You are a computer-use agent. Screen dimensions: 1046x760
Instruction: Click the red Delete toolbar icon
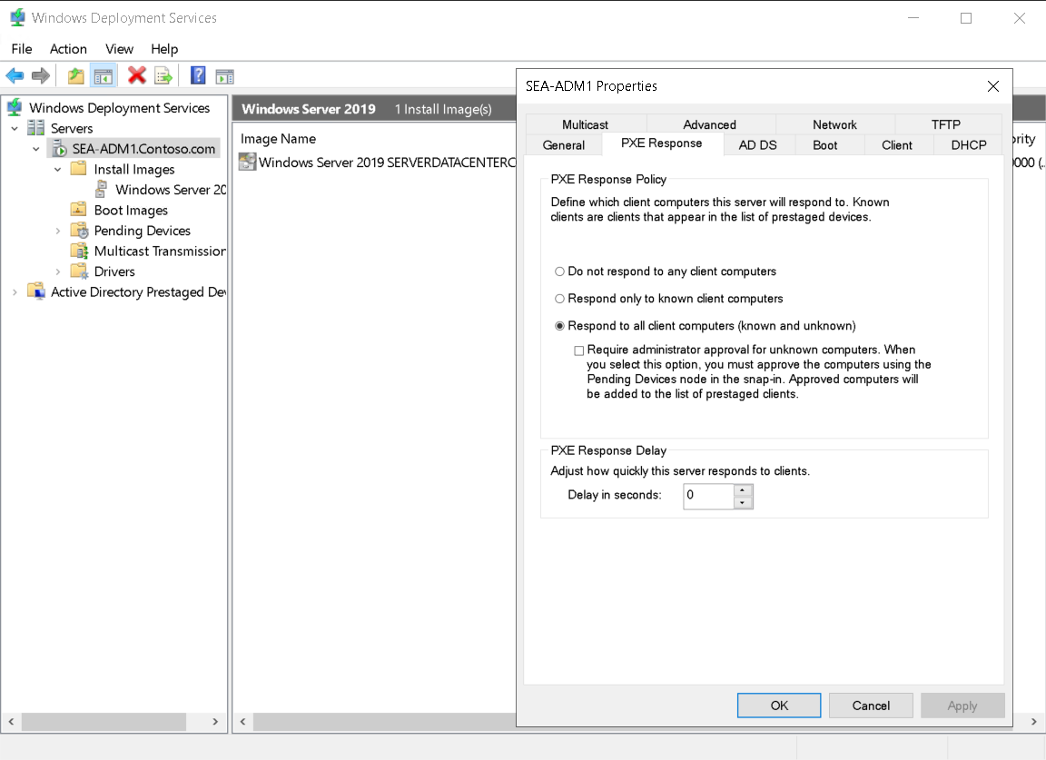pos(136,75)
